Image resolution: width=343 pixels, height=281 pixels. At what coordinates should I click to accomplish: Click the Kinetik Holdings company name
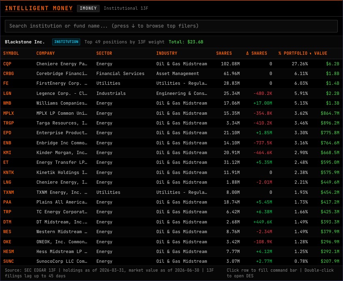pyautogui.click(x=62, y=172)
